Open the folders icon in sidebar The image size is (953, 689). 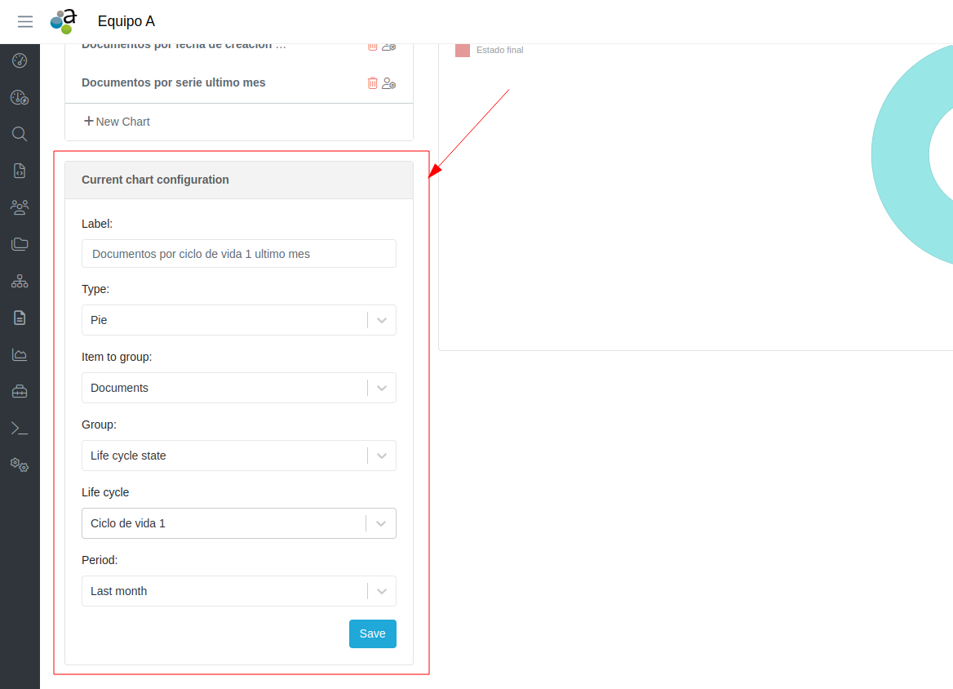point(20,244)
